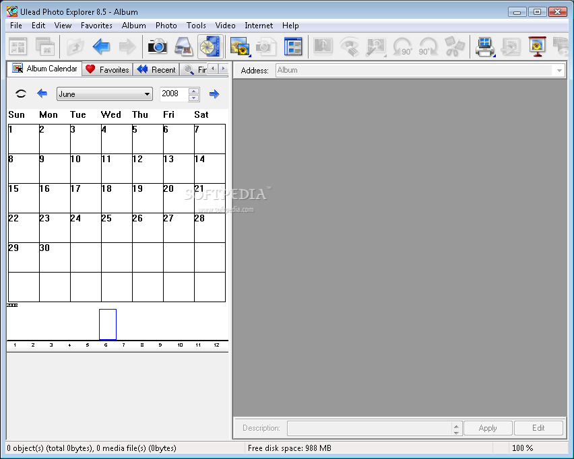Click the blue Back arrow in toolbar
This screenshot has height=459, width=574.
click(x=102, y=47)
